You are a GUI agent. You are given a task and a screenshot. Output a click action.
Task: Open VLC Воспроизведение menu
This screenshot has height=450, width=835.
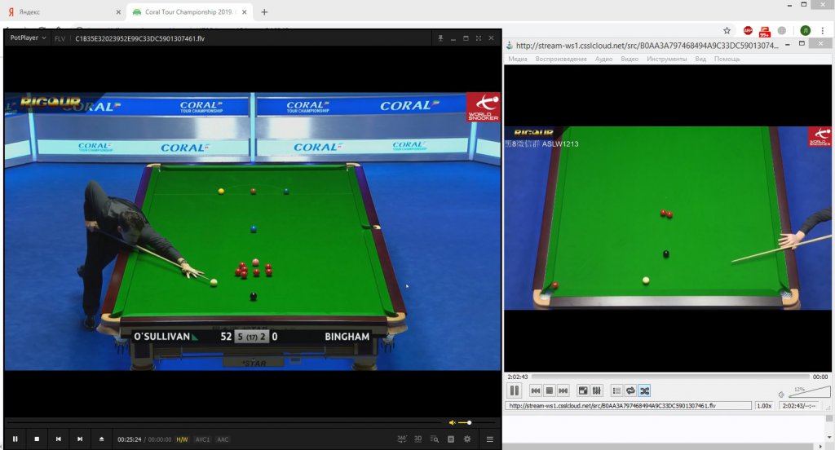(x=561, y=59)
